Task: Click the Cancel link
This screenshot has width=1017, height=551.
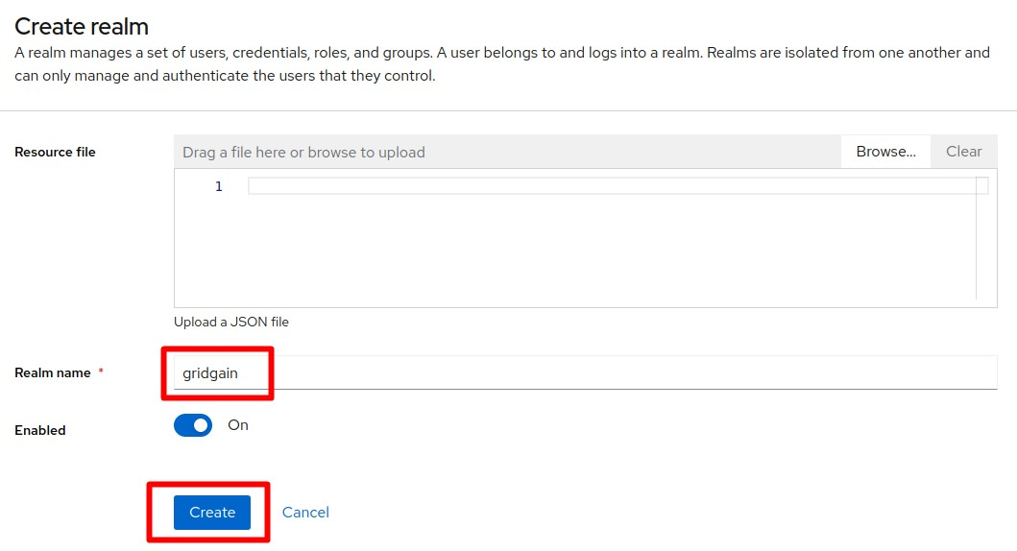Action: pyautogui.click(x=305, y=512)
